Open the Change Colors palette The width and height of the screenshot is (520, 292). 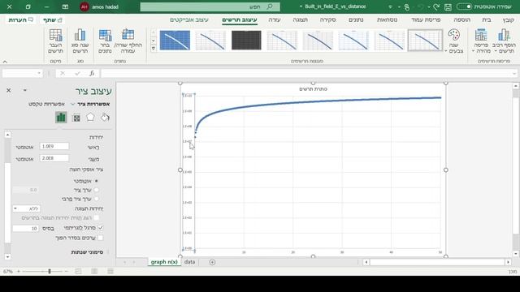[x=453, y=41]
